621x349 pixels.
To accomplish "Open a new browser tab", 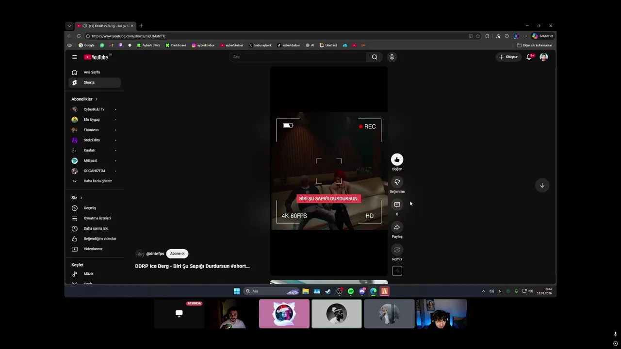I will pos(141,26).
